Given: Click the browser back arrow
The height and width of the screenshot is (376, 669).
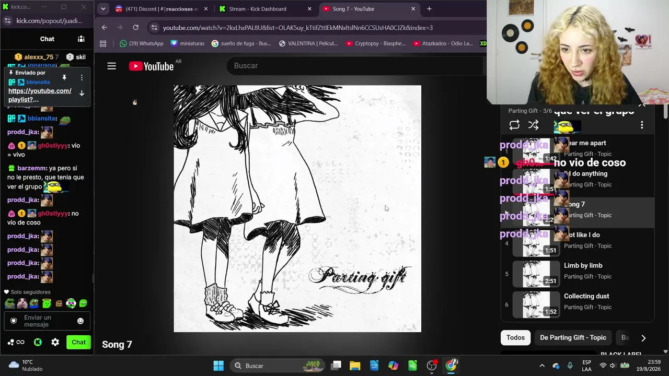Looking at the screenshot, I should coord(104,28).
